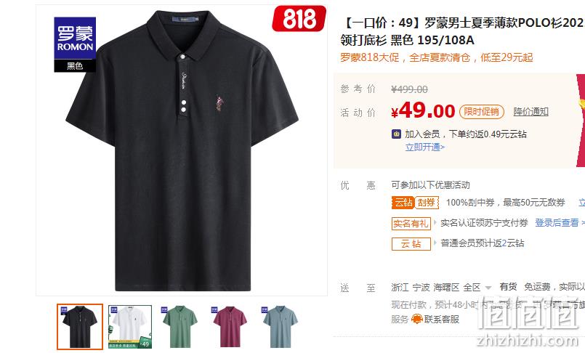
Task: Click the main black polo product image
Action: point(182,150)
